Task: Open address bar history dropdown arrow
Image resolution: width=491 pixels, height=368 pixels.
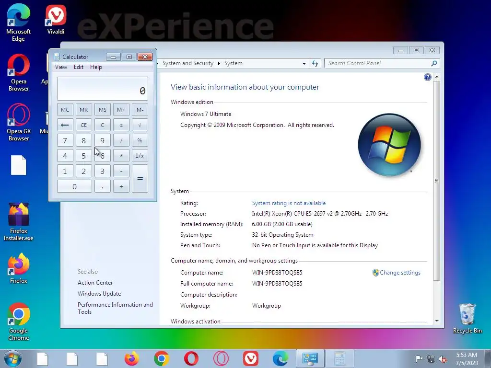Action: tap(304, 63)
